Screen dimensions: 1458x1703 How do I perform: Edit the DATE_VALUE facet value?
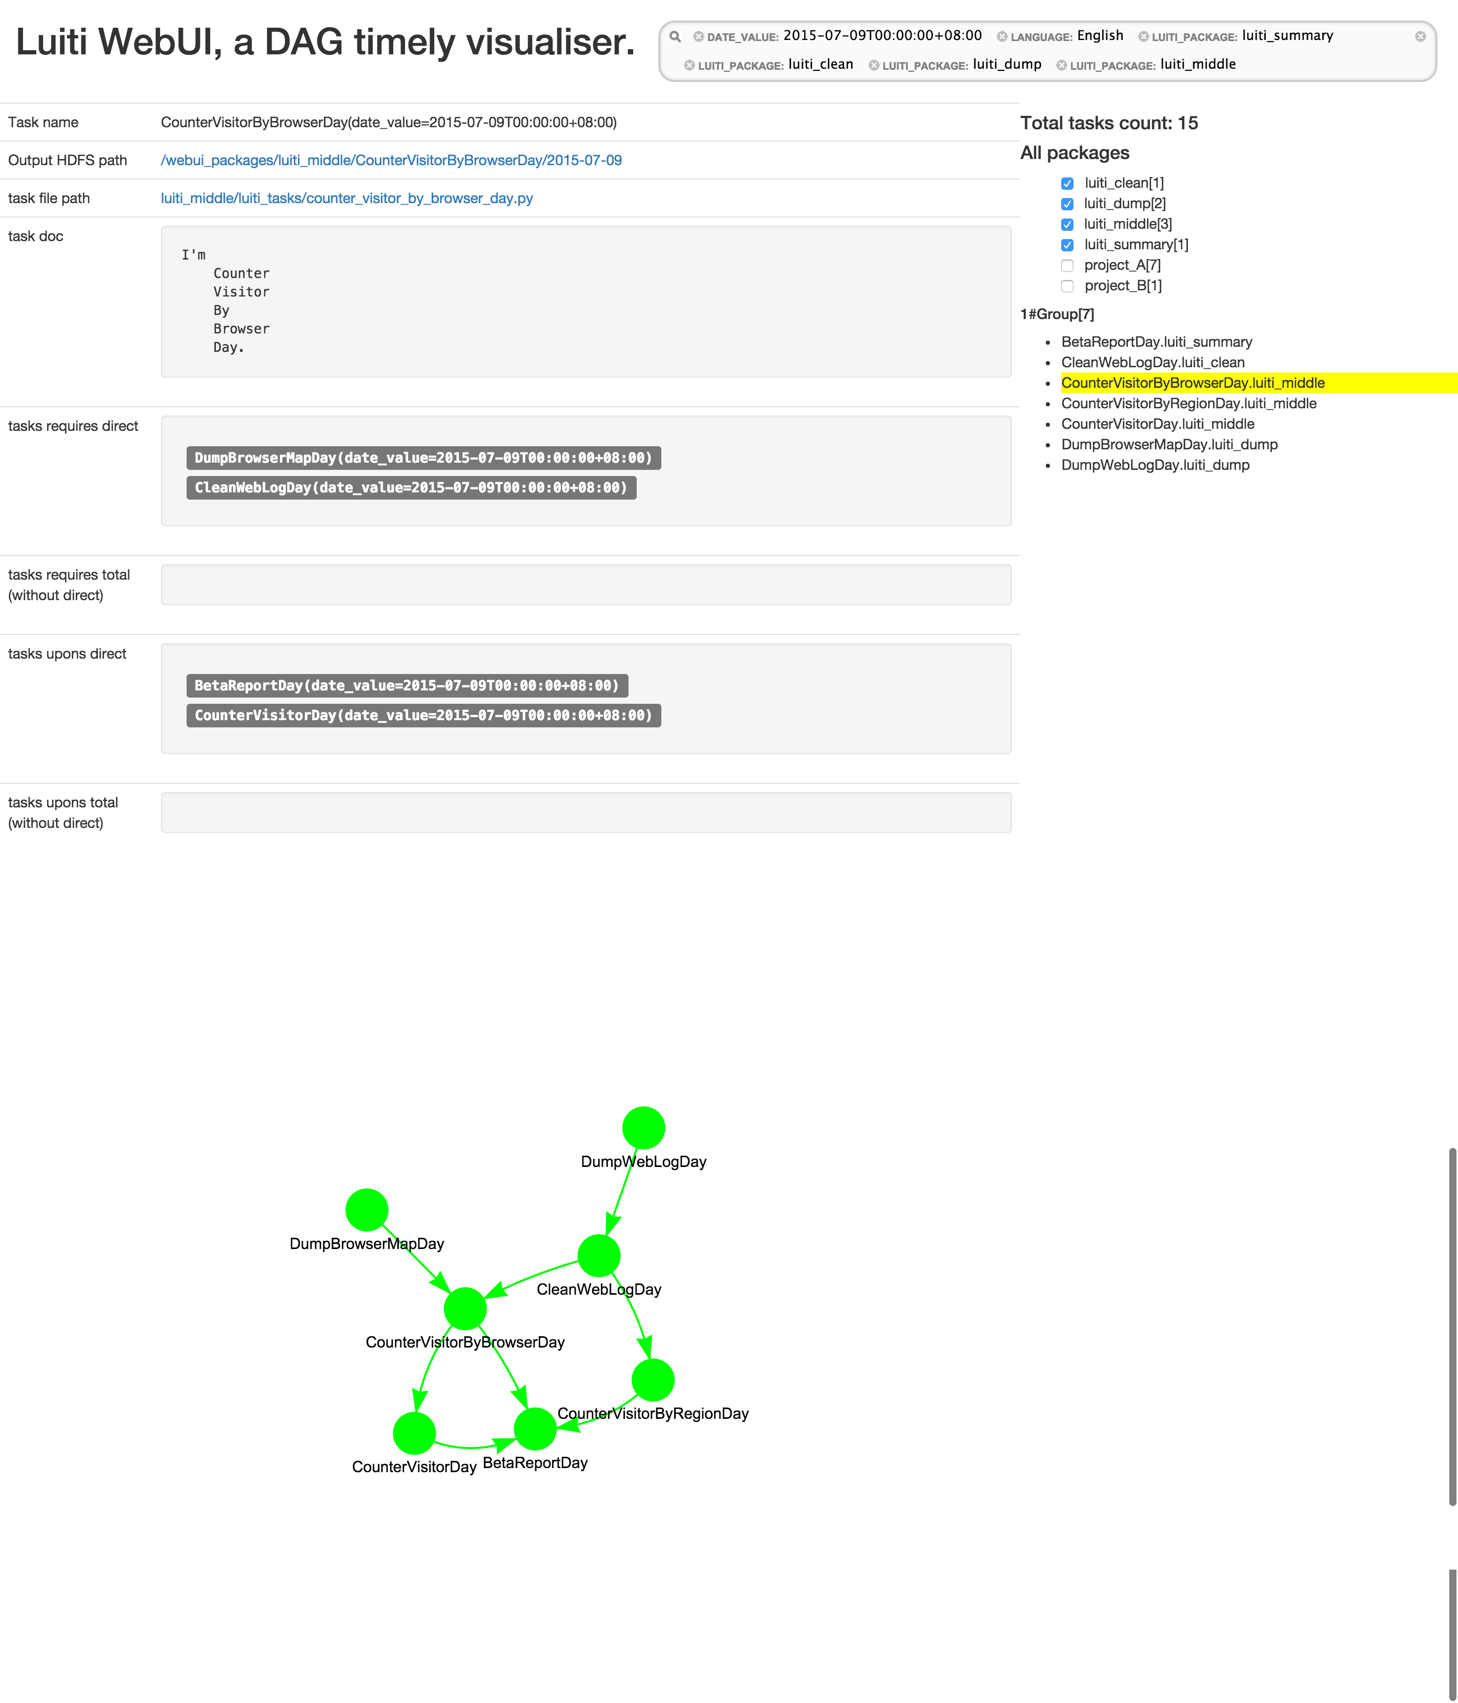(882, 35)
